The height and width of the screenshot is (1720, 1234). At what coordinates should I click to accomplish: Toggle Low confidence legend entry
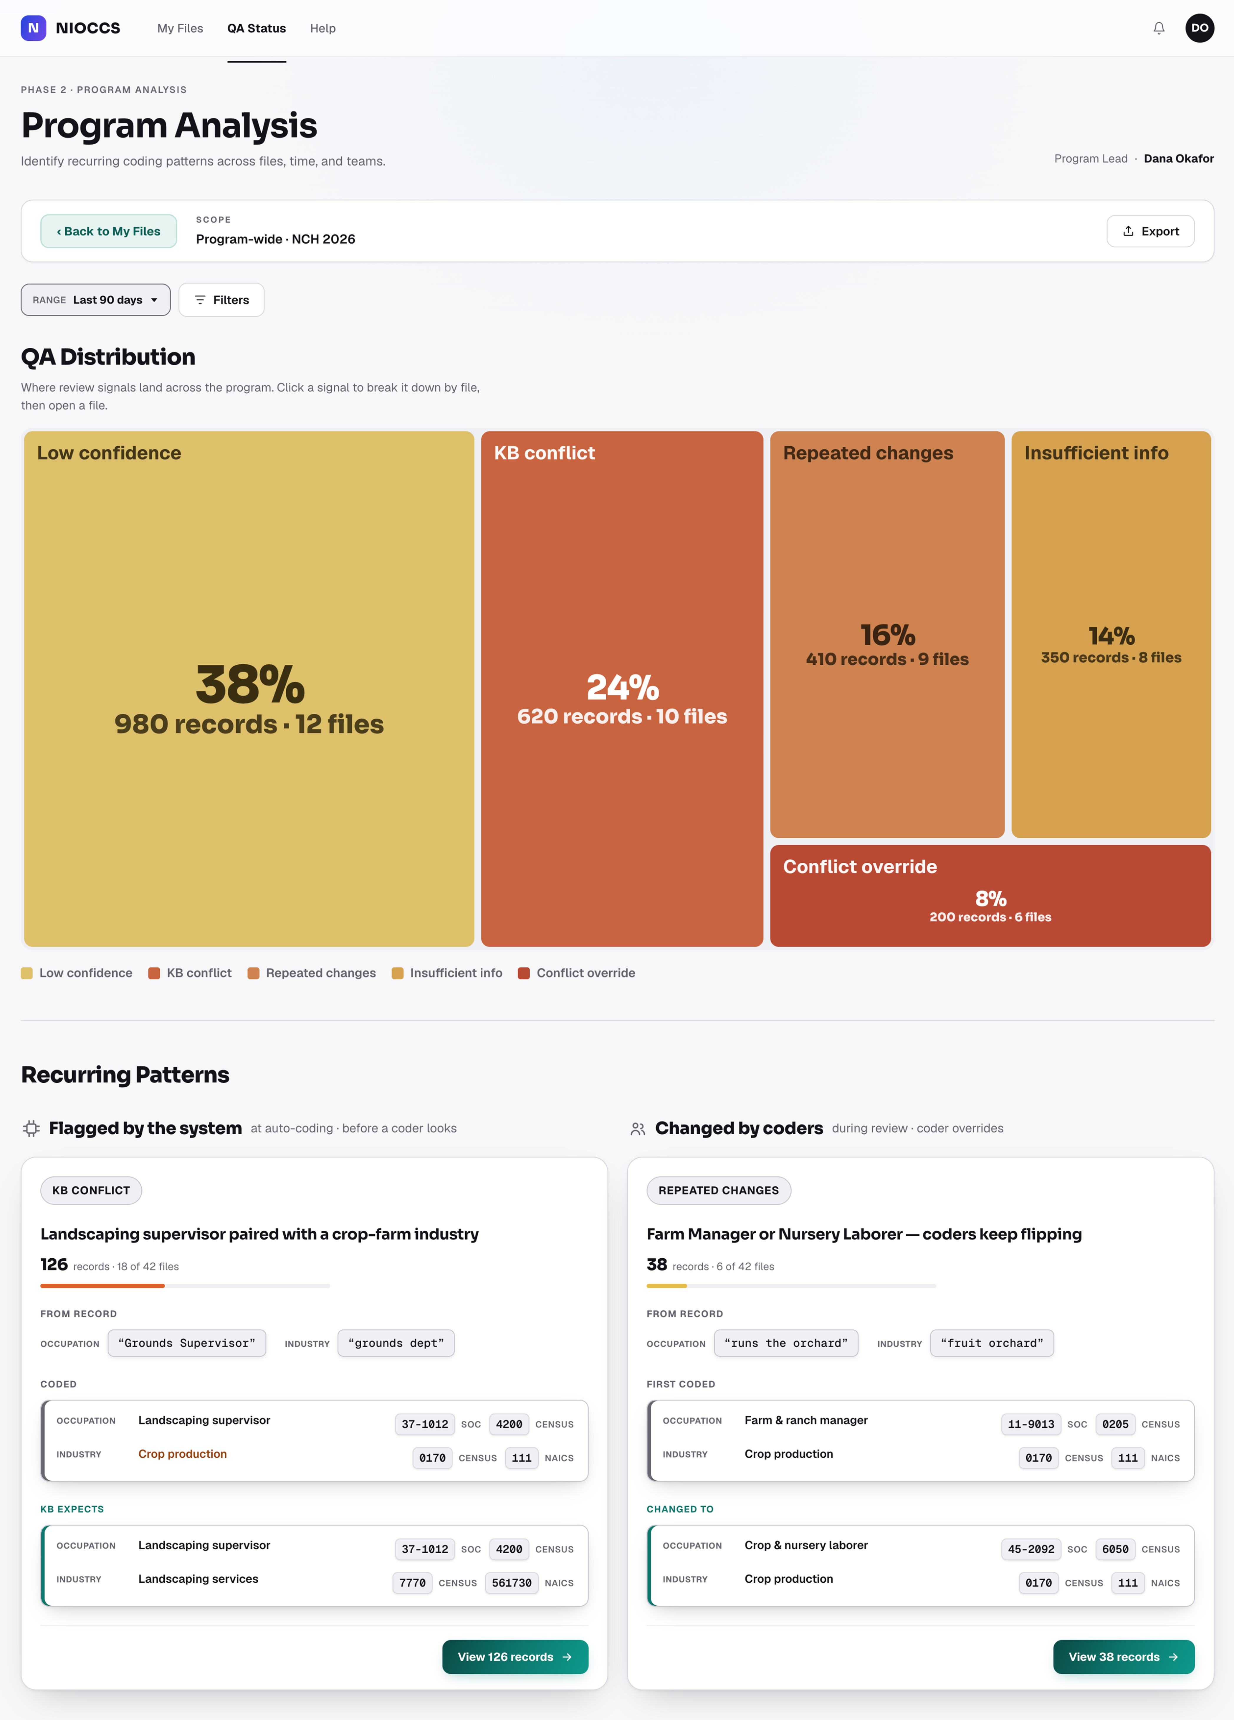[x=77, y=973]
